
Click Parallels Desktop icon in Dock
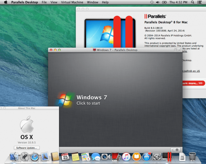167,156
